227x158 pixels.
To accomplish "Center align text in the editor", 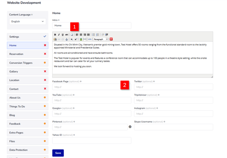I will 81,35.
